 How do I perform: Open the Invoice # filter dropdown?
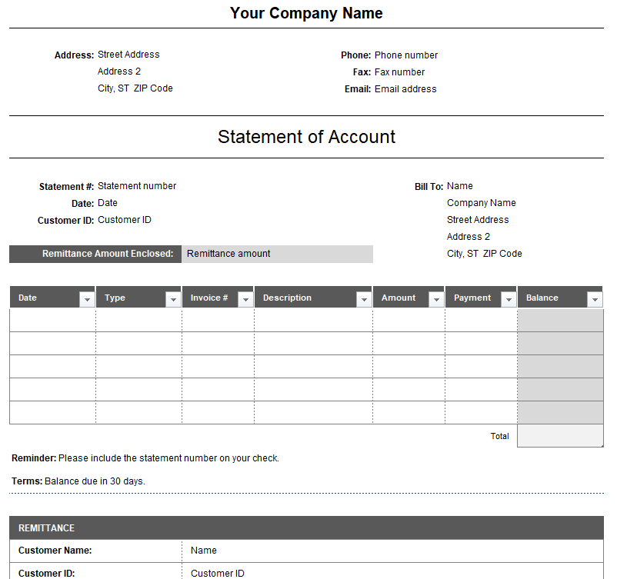click(245, 299)
